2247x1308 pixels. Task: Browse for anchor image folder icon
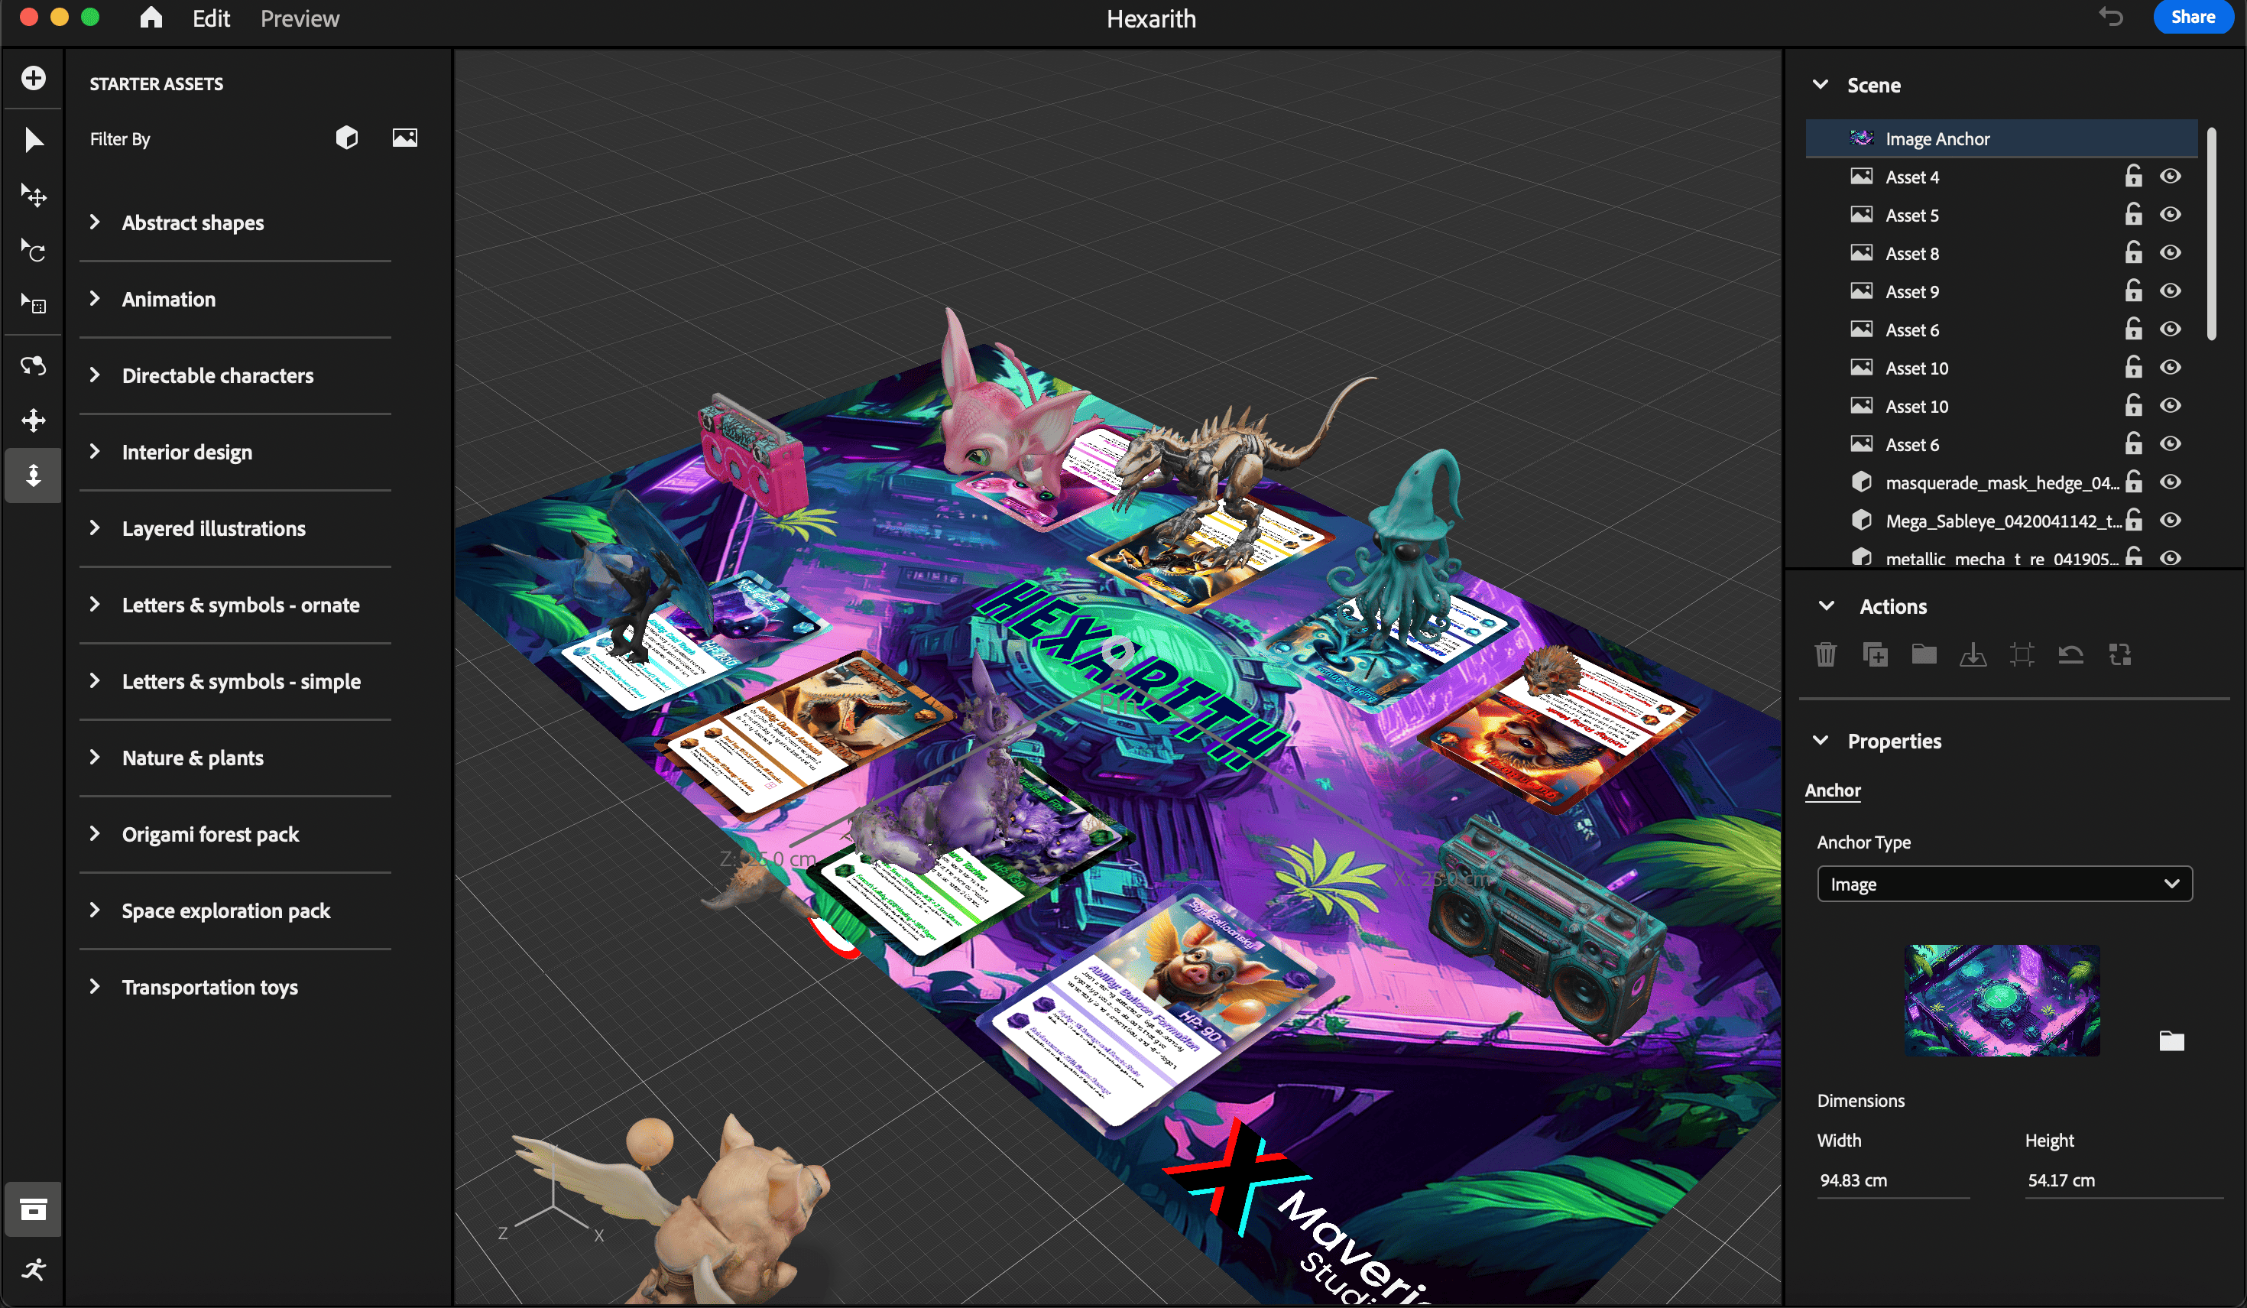2171,1040
